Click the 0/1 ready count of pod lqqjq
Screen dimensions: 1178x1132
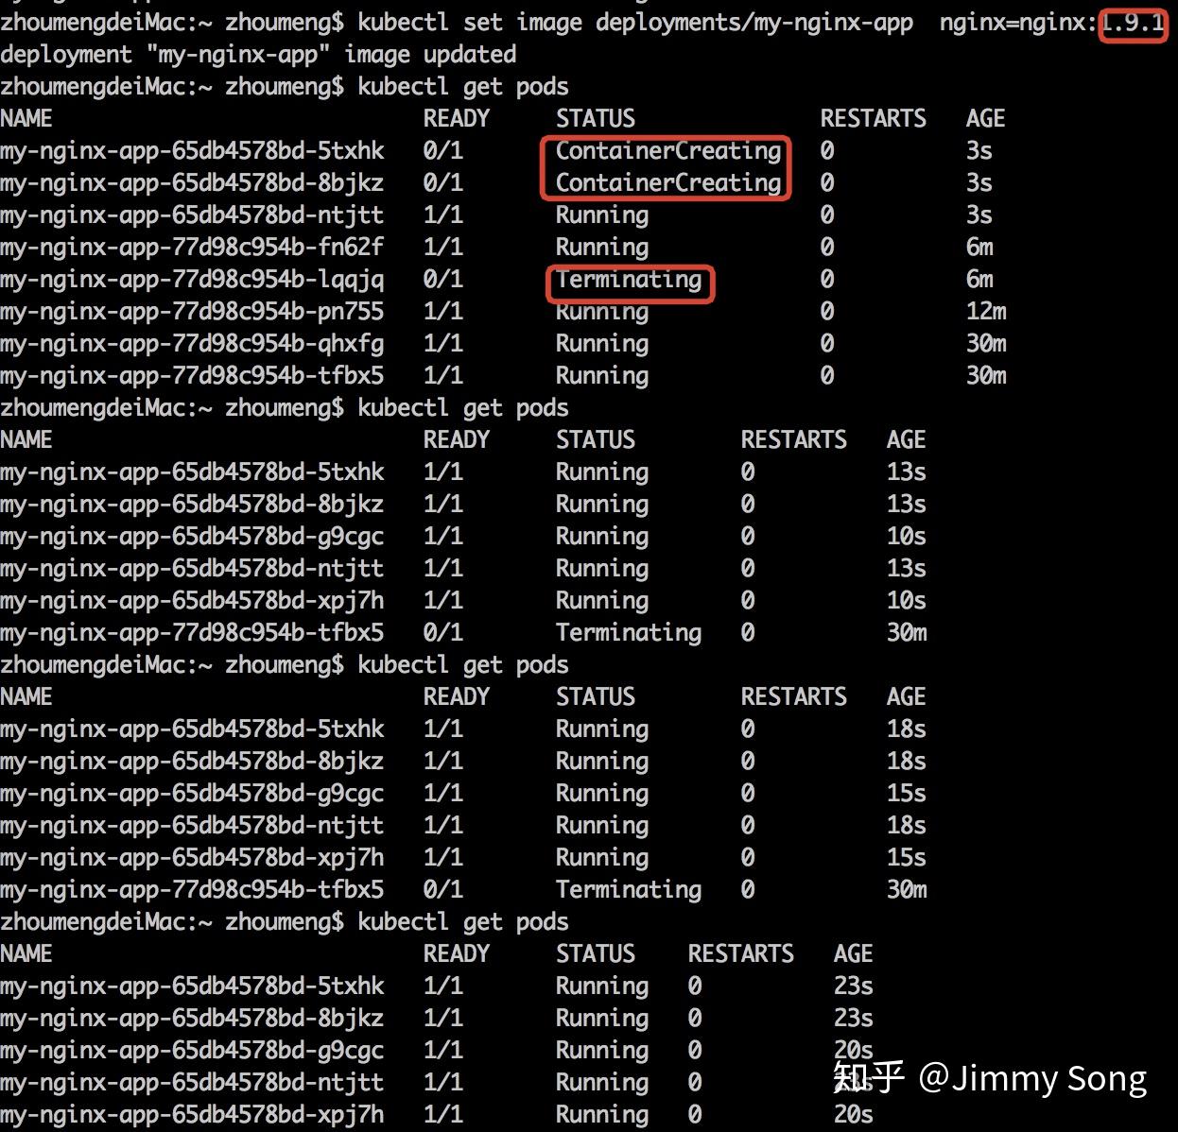pos(443,280)
